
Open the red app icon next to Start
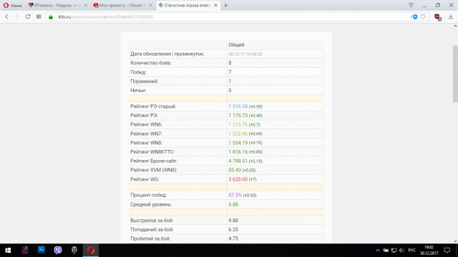[25, 251]
